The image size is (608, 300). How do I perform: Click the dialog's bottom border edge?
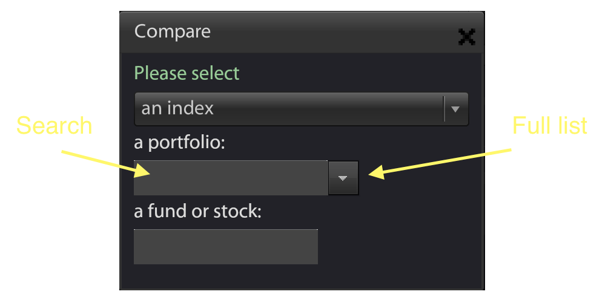click(x=302, y=289)
